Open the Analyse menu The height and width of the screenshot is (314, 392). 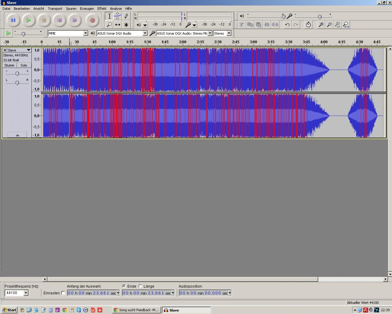pos(116,9)
